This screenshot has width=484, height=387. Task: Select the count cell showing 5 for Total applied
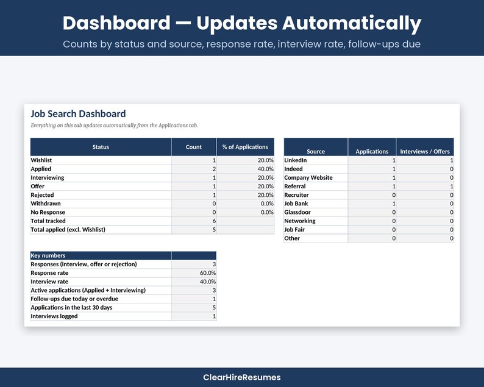click(x=194, y=229)
